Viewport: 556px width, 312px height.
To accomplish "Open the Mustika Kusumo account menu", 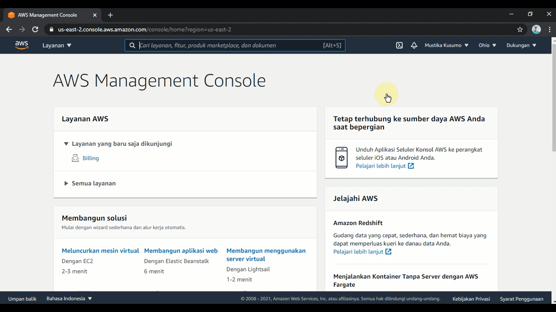I will (447, 45).
